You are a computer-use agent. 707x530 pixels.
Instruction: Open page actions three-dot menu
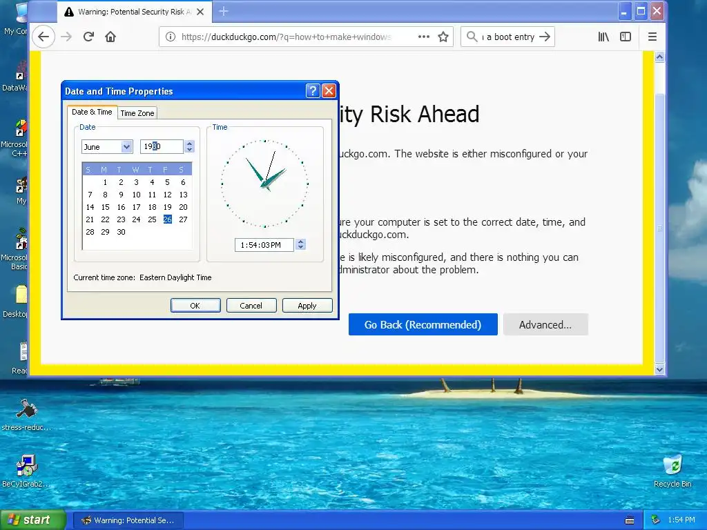click(x=424, y=37)
